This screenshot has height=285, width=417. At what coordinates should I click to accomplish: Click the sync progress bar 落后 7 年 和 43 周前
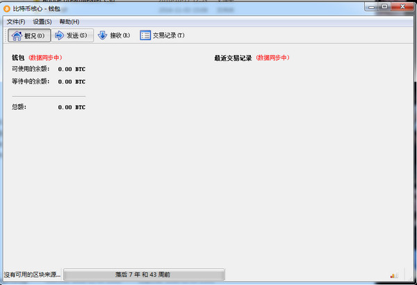pyautogui.click(x=144, y=275)
